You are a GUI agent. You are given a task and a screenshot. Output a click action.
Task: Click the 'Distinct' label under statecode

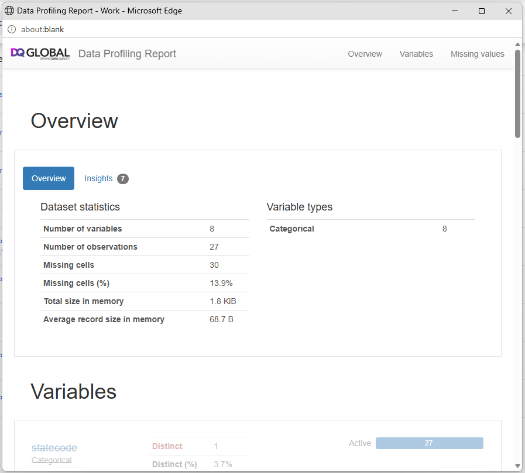click(x=167, y=446)
